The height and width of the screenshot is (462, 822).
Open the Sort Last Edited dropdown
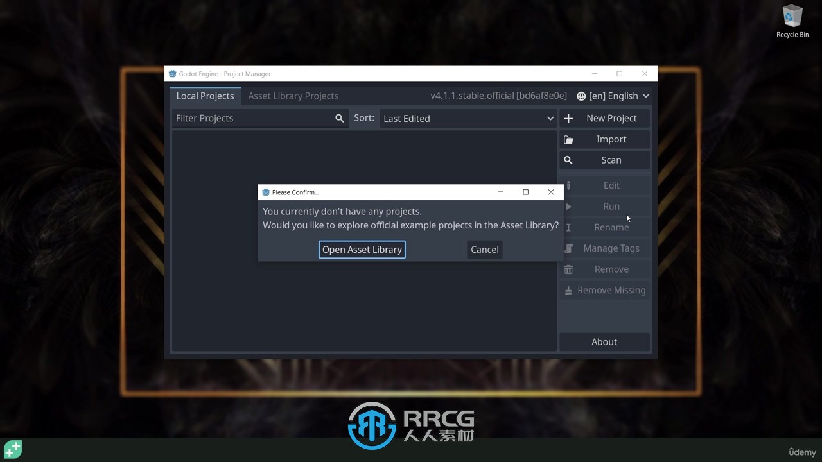click(468, 119)
